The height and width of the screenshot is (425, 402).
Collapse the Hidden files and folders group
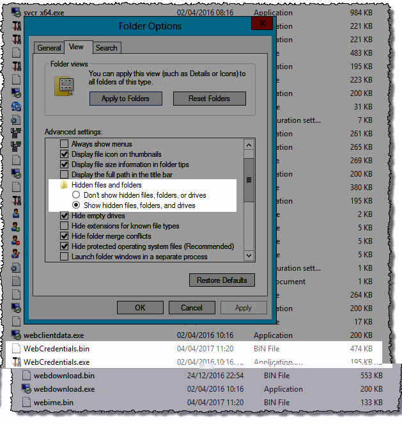(x=64, y=185)
